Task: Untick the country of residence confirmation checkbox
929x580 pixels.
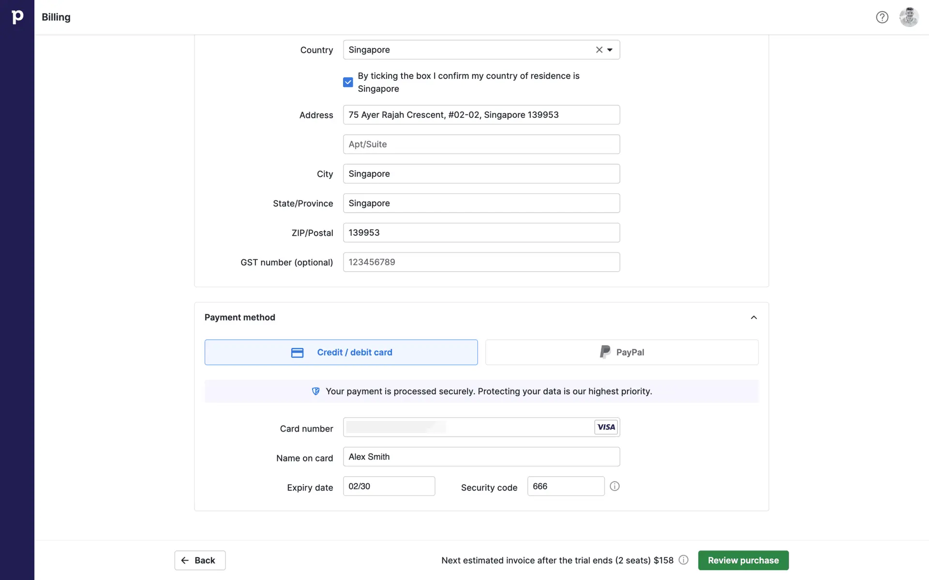Action: click(x=348, y=82)
